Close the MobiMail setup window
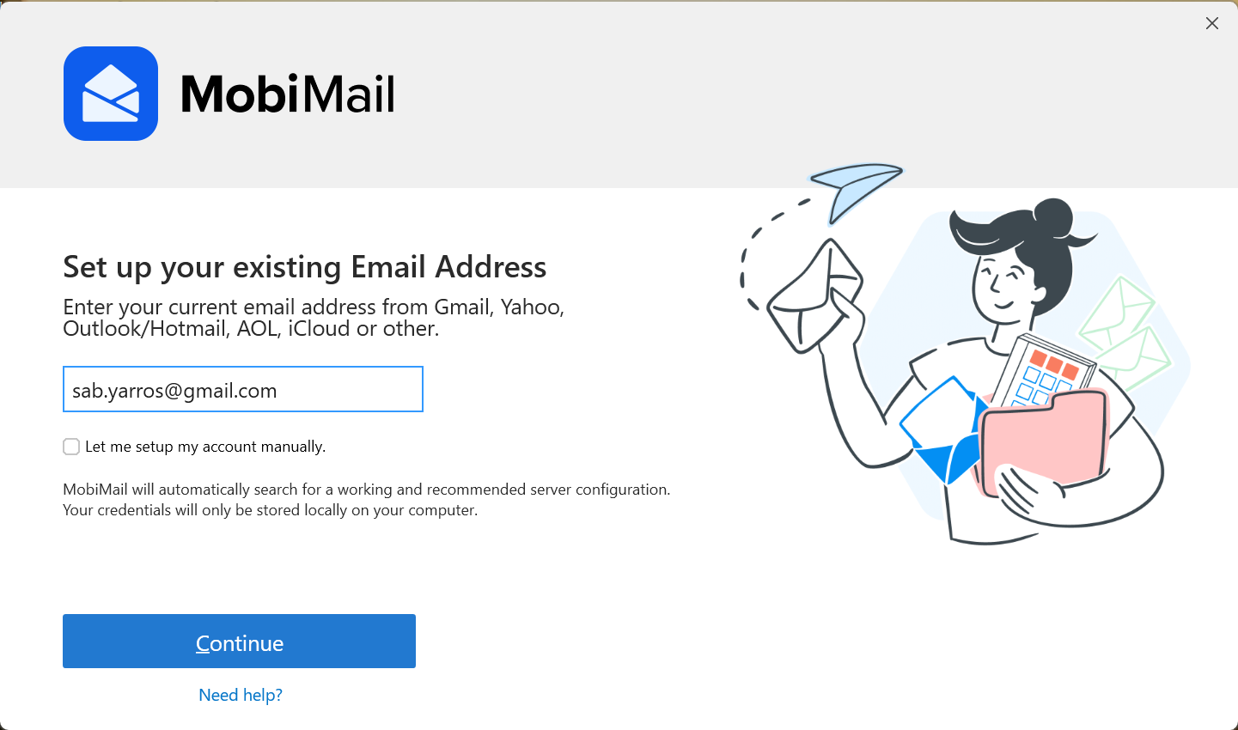This screenshot has height=730, width=1238. (1212, 23)
